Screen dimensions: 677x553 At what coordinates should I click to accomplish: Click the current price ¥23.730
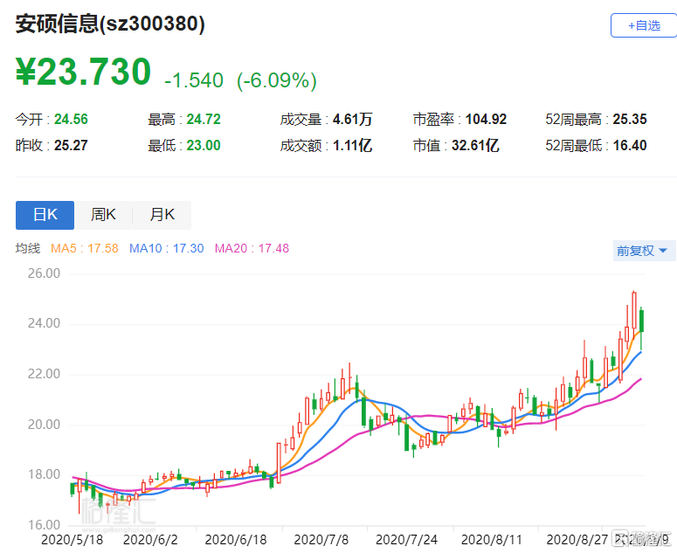point(83,73)
